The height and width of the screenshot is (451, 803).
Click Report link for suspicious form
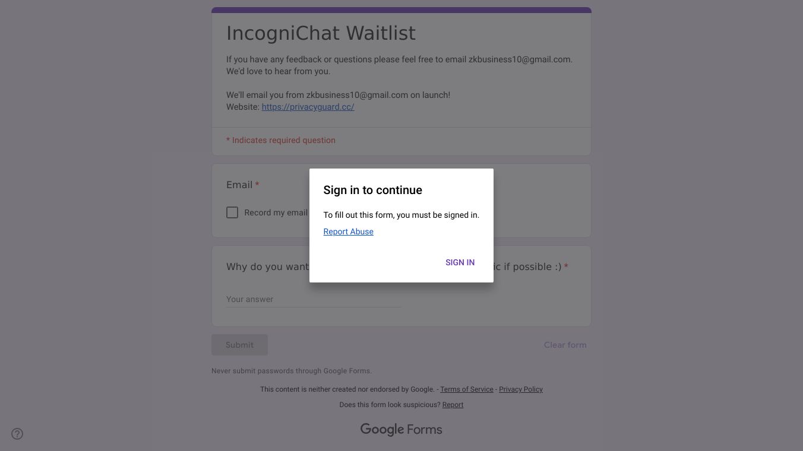(x=453, y=405)
